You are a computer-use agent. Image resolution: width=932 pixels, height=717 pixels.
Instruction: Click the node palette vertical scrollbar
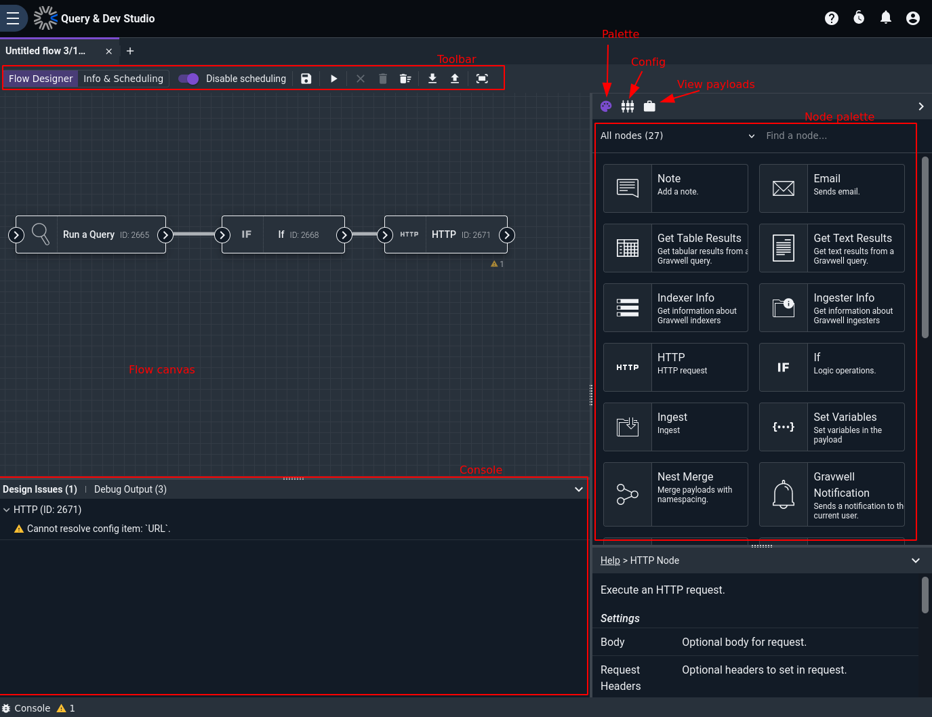pyautogui.click(x=925, y=247)
